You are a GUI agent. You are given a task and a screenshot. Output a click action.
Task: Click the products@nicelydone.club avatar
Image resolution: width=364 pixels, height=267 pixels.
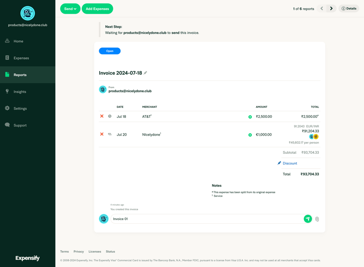(103, 89)
